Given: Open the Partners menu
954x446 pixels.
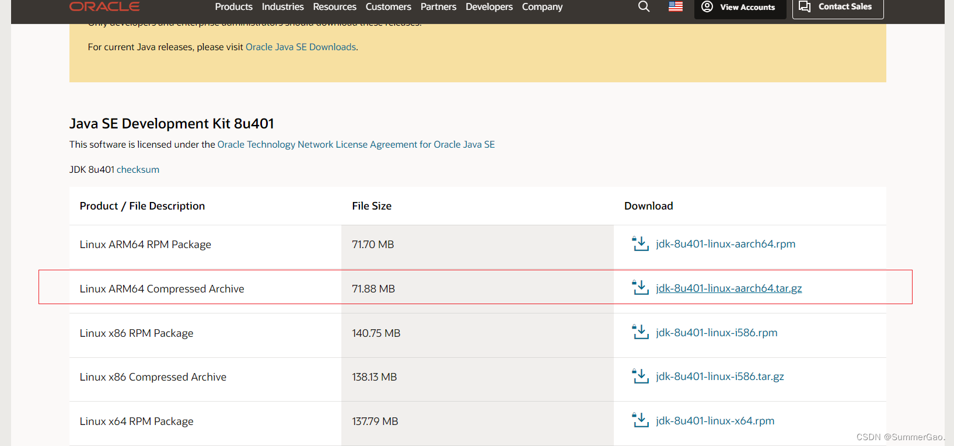Looking at the screenshot, I should [438, 7].
